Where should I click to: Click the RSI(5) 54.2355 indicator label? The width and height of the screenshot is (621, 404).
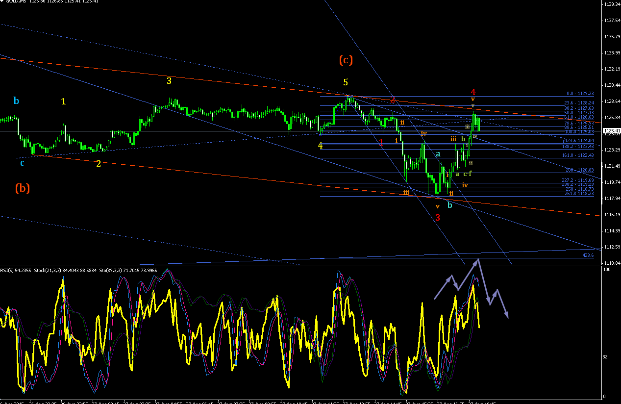pyautogui.click(x=15, y=270)
